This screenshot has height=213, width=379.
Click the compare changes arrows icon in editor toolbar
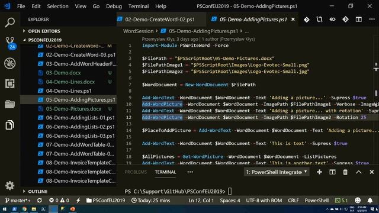pyautogui.click(x=319, y=20)
